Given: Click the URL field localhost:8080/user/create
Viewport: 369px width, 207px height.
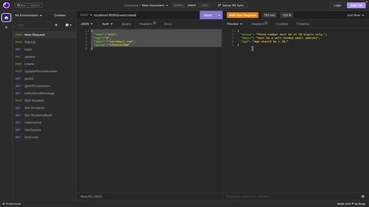Looking at the screenshot, I should click(x=146, y=15).
